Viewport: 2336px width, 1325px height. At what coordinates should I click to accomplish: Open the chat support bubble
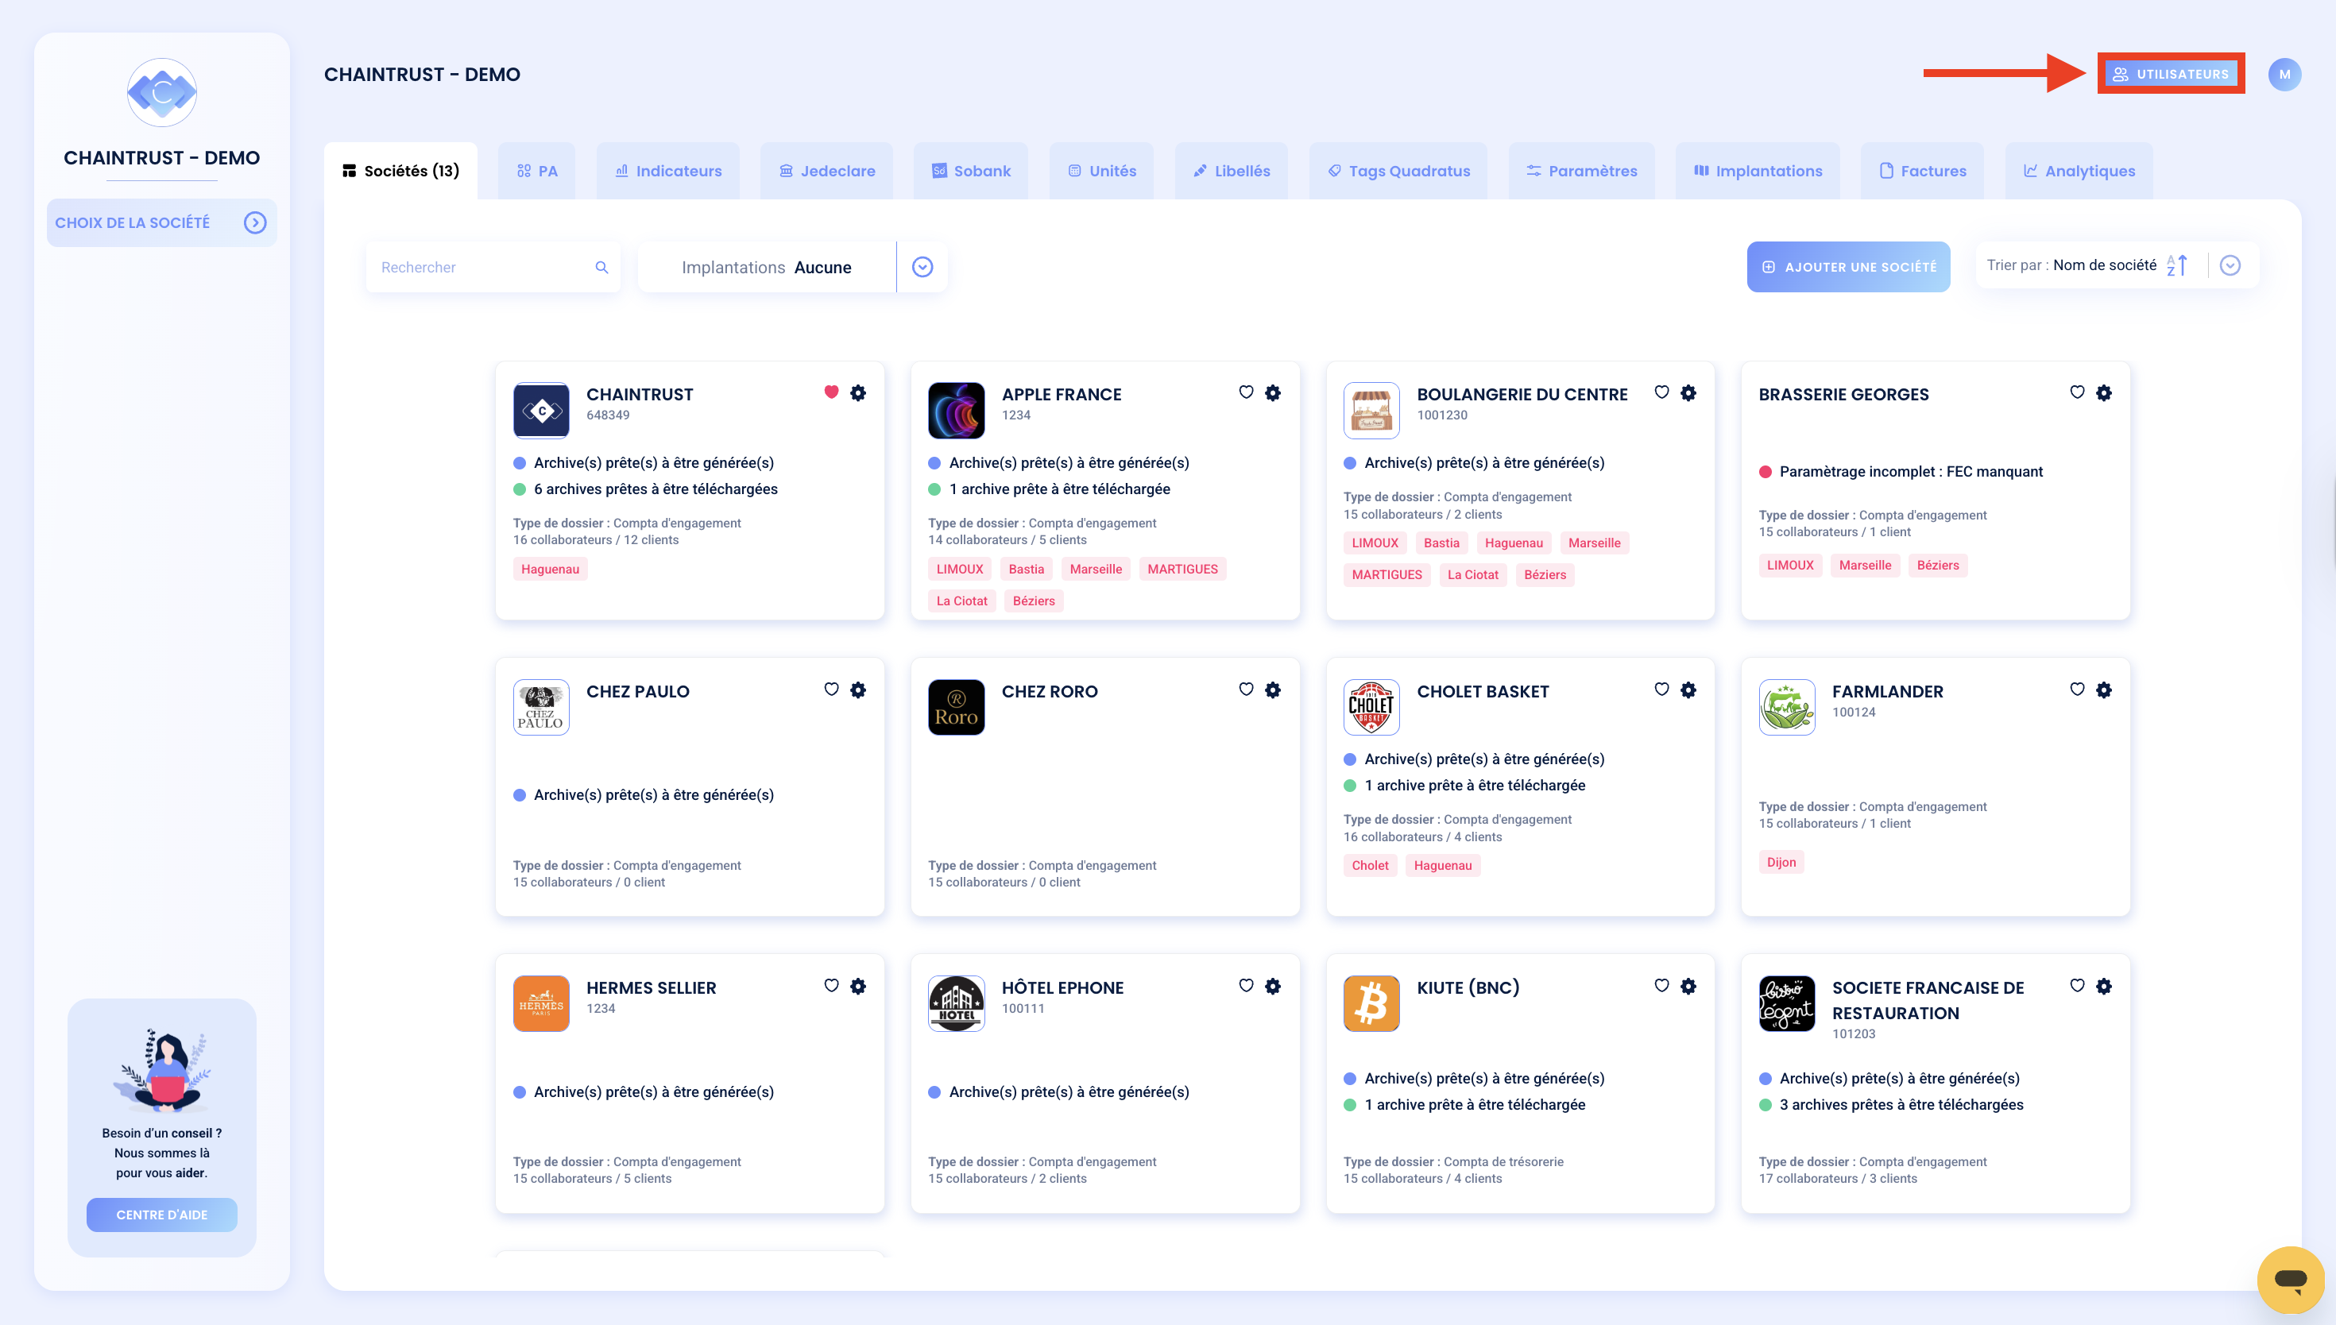pos(2290,1280)
